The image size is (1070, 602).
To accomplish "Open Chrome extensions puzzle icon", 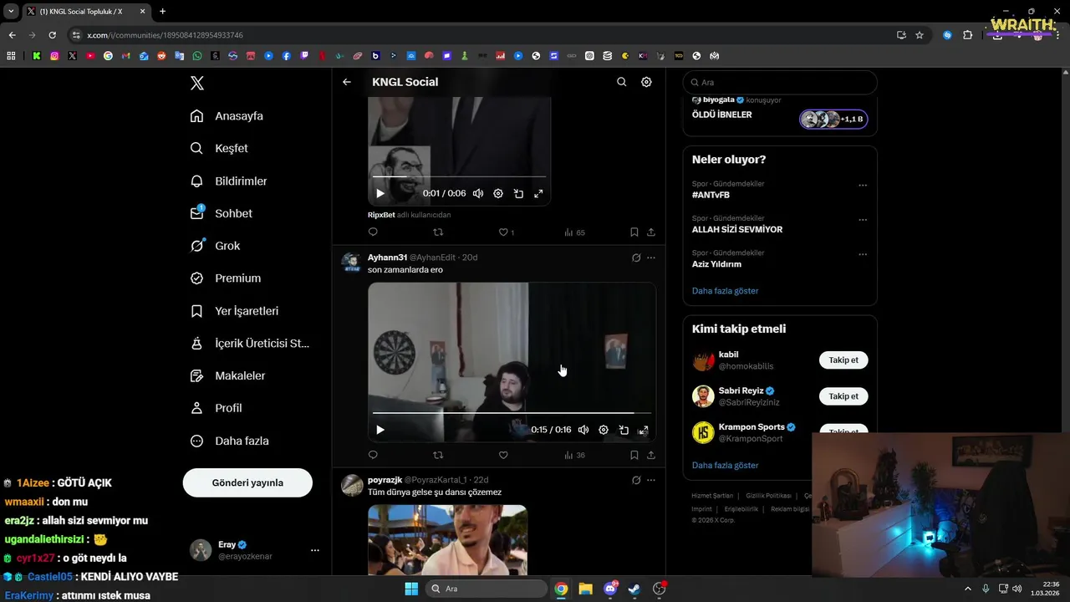I will 968,35.
